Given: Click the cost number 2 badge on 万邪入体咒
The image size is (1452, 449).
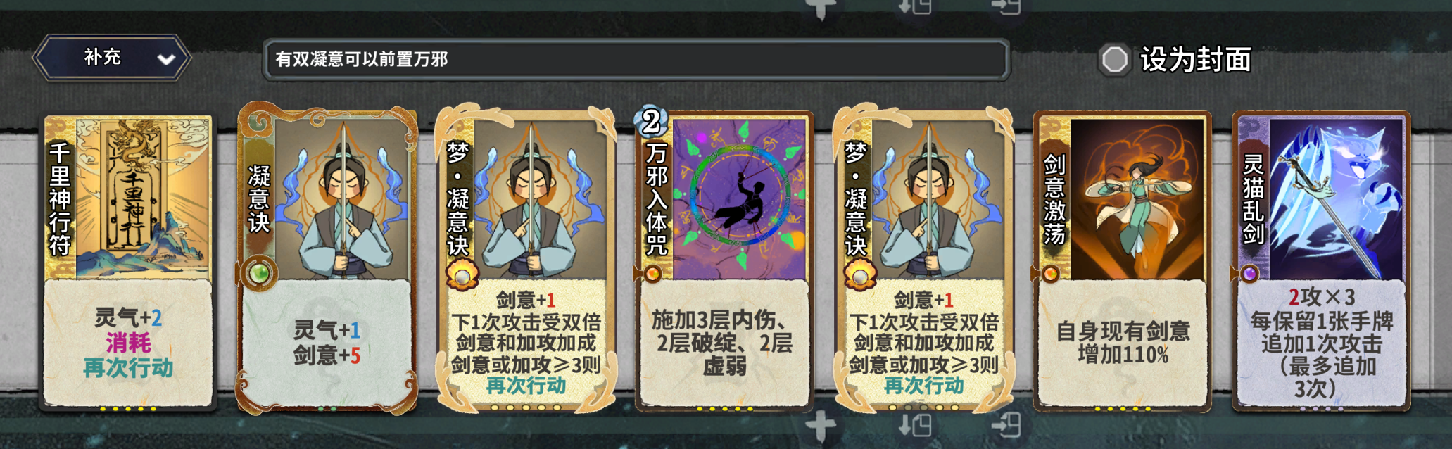Looking at the screenshot, I should click(652, 122).
